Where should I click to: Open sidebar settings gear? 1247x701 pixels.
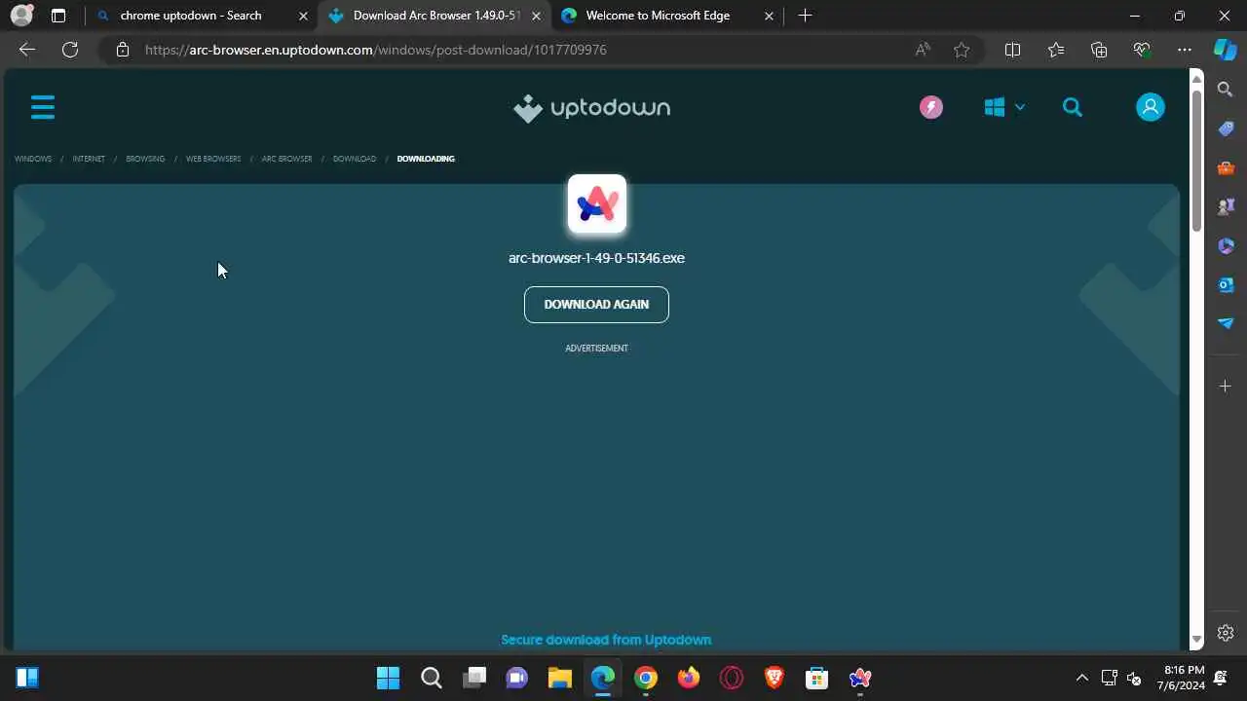click(1226, 633)
